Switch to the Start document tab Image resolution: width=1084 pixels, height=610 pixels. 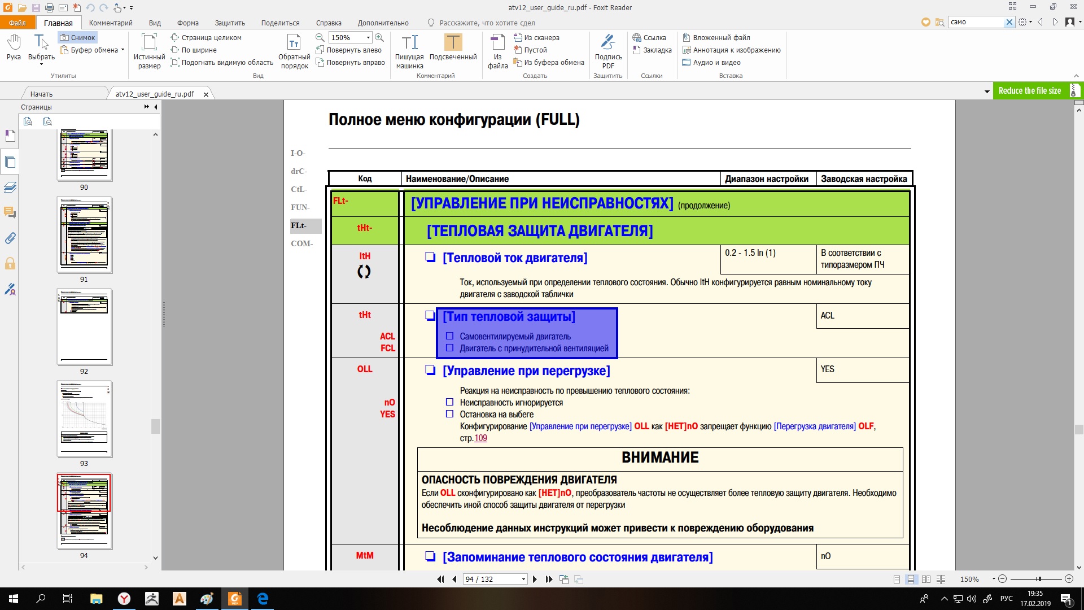[41, 94]
